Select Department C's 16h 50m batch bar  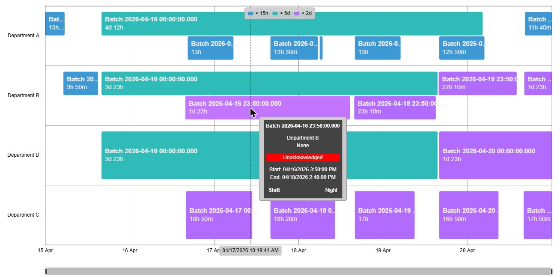(469, 215)
